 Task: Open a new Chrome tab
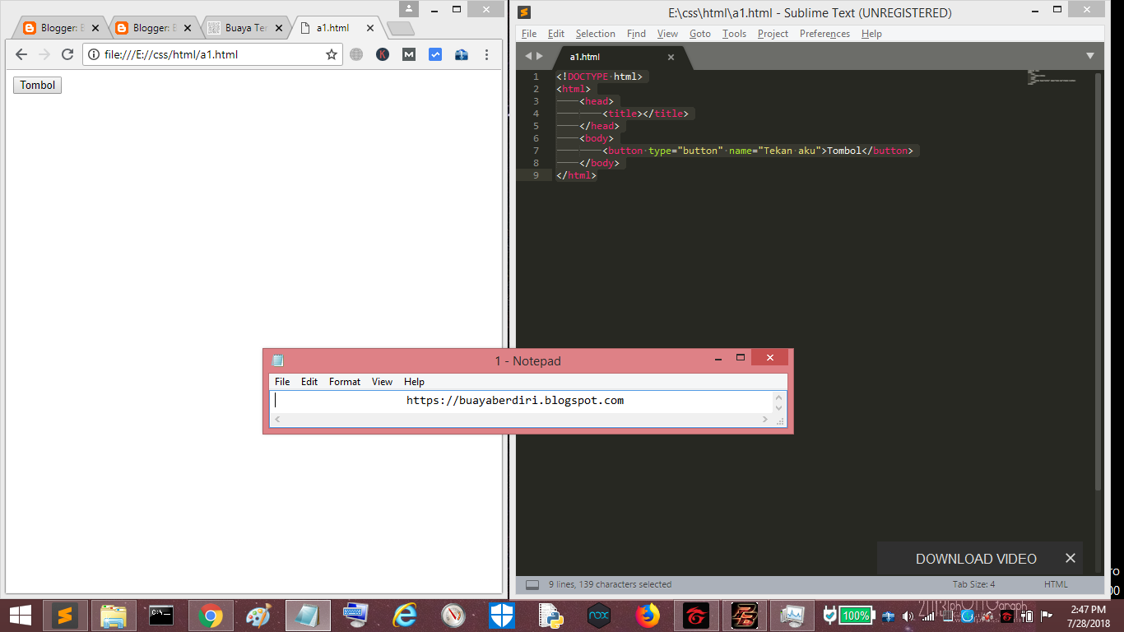[x=400, y=29]
